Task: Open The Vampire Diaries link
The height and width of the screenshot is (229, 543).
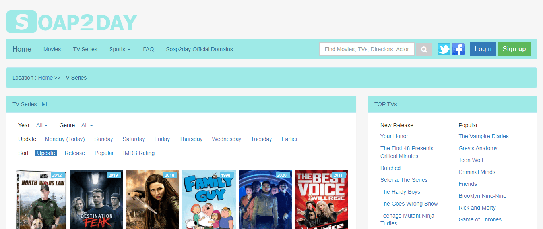Action: [483, 136]
